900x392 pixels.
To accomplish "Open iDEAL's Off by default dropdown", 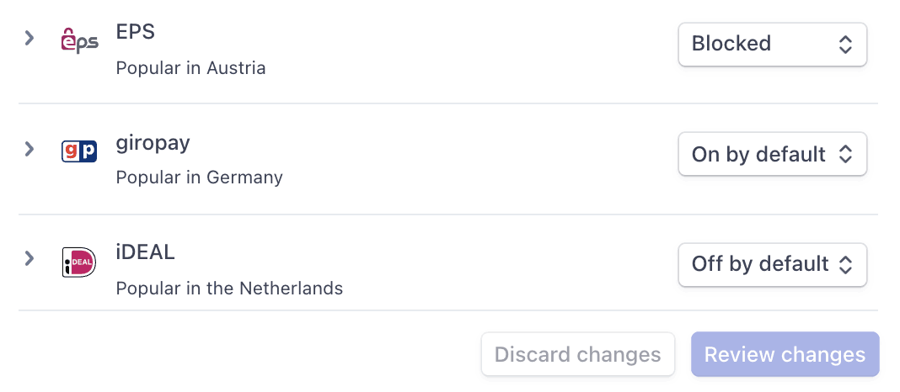I will (773, 265).
